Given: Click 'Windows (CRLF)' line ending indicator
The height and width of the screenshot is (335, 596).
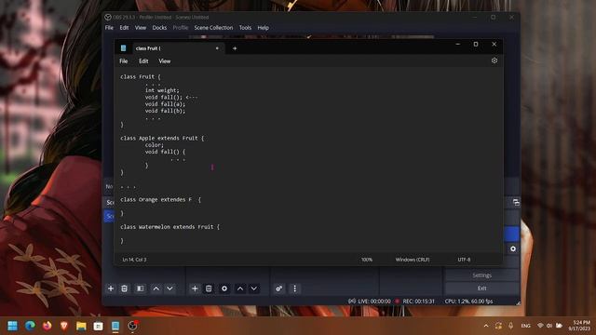Looking at the screenshot, I should coord(413,260).
